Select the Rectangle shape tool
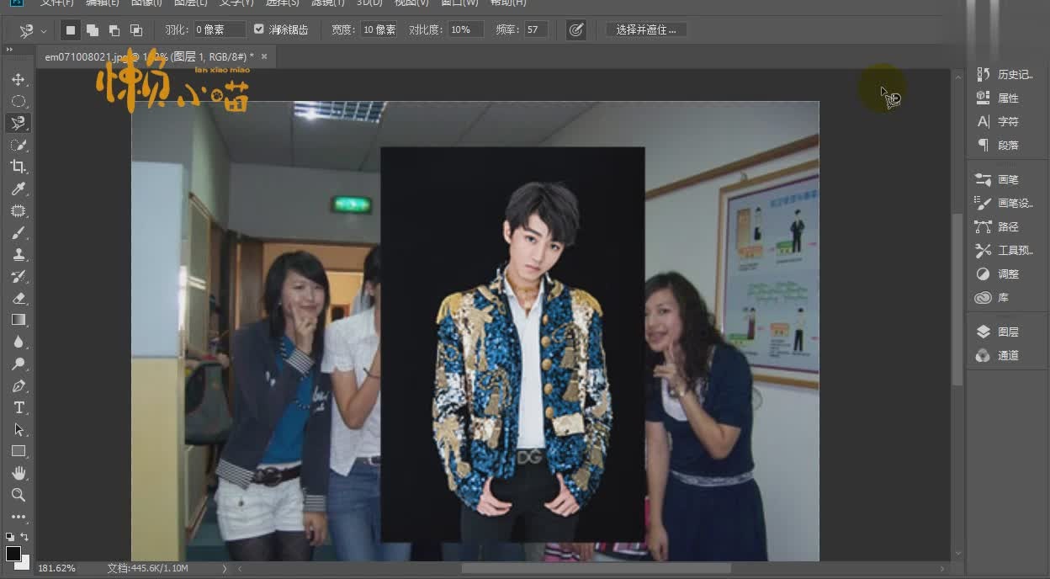The width and height of the screenshot is (1050, 579). pyautogui.click(x=18, y=451)
